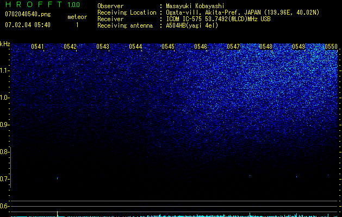Click the 0546 time marker
342x217 pixels.
click(x=201, y=47)
